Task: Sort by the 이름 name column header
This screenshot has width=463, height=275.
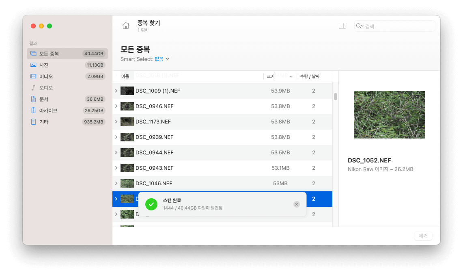Action: click(x=125, y=76)
